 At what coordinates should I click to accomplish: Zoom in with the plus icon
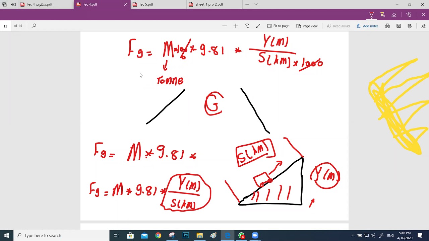[x=236, y=26]
